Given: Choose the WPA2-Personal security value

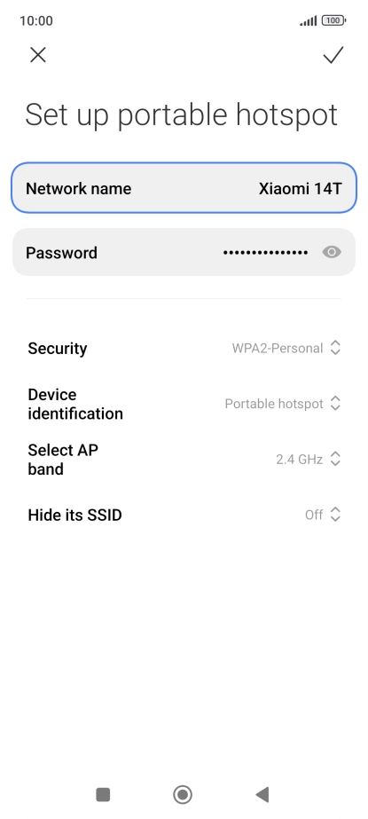Looking at the screenshot, I should [x=278, y=348].
